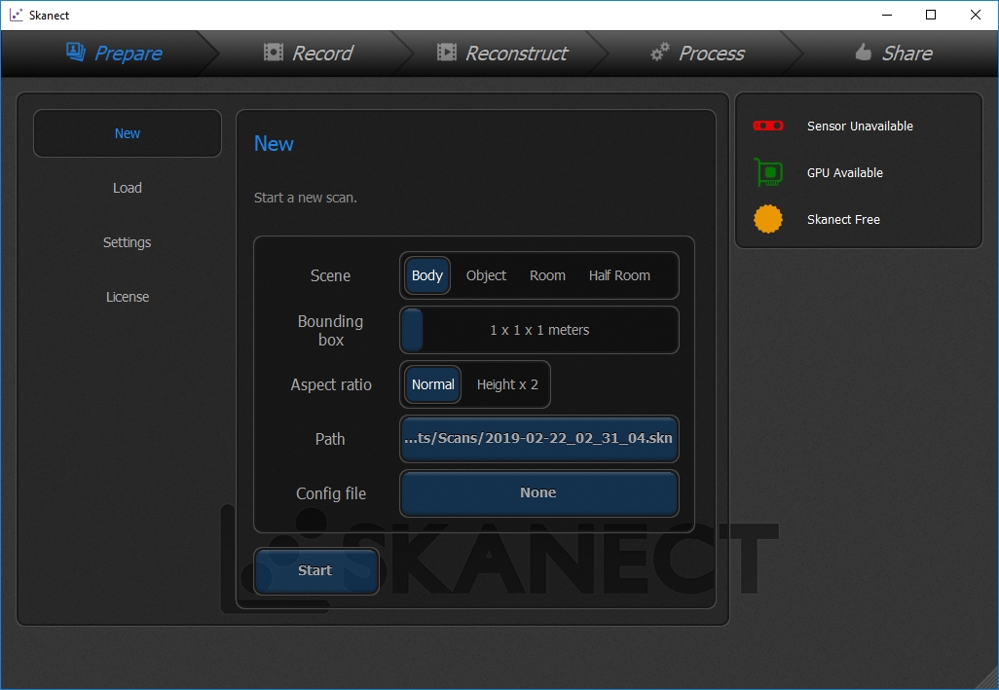Click the Reconstruct film-play icon
Screen dimensions: 999x690
pos(447,53)
